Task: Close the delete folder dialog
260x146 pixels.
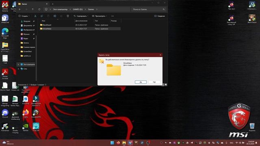Action: tap(160, 55)
